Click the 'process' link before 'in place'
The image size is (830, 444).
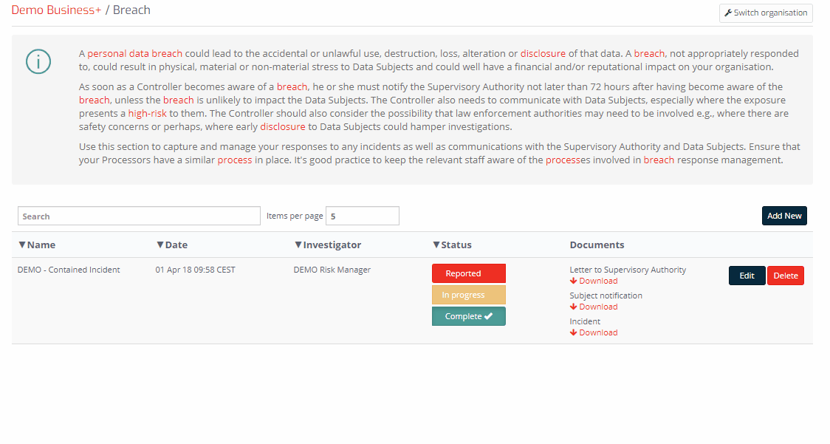pyautogui.click(x=235, y=160)
